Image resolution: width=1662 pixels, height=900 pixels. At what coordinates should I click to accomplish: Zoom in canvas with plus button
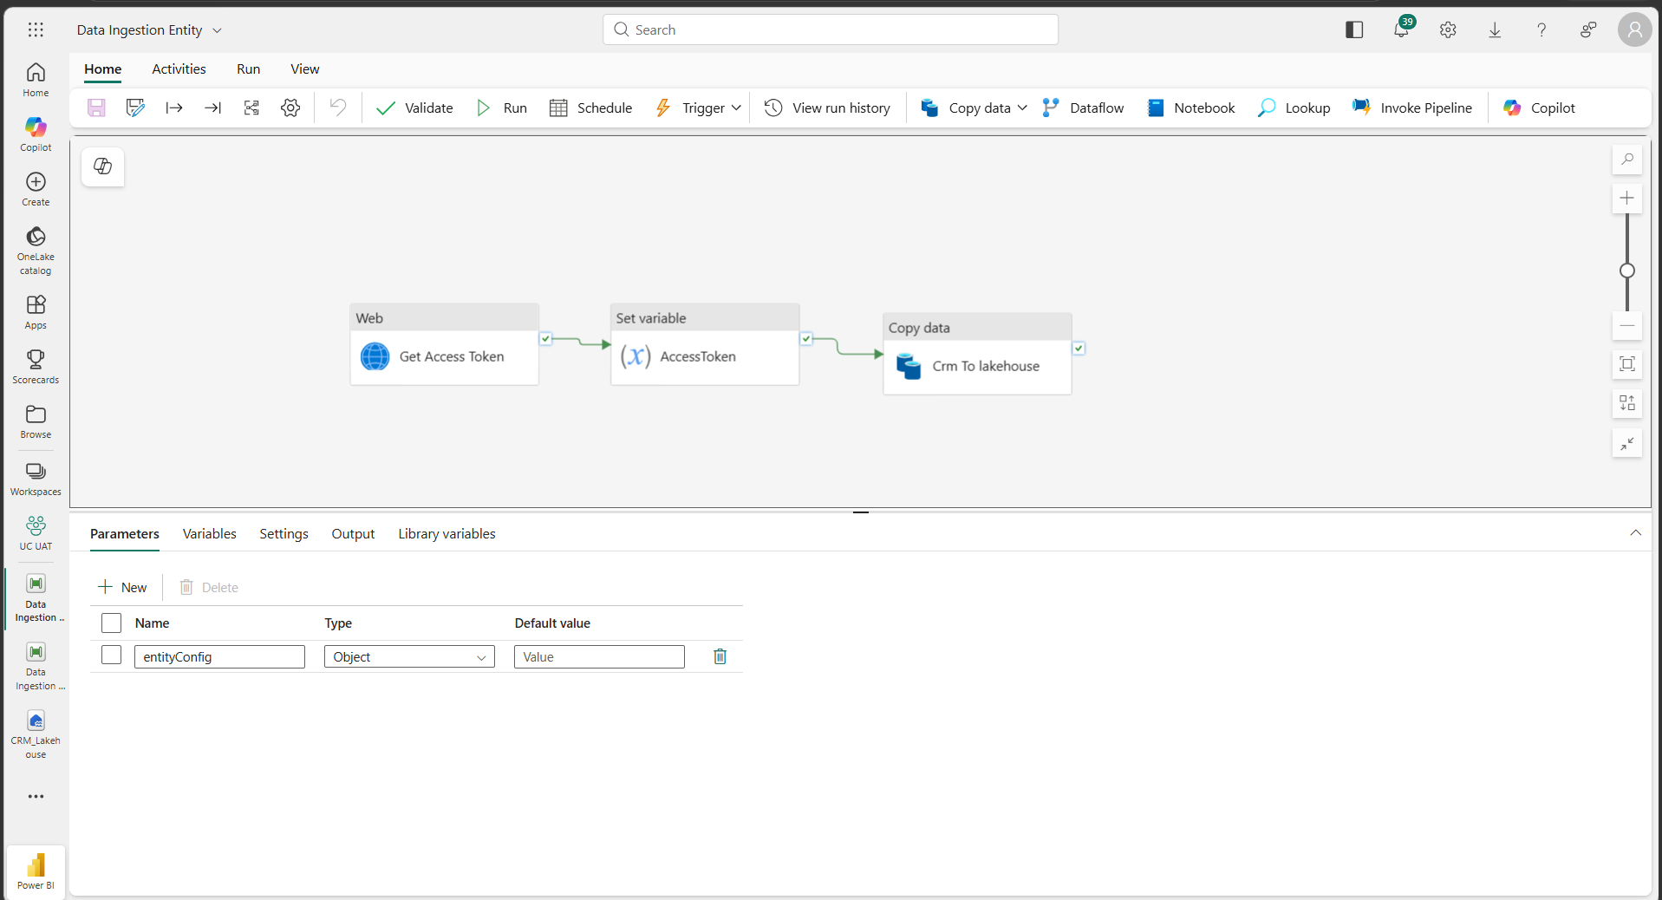tap(1627, 199)
